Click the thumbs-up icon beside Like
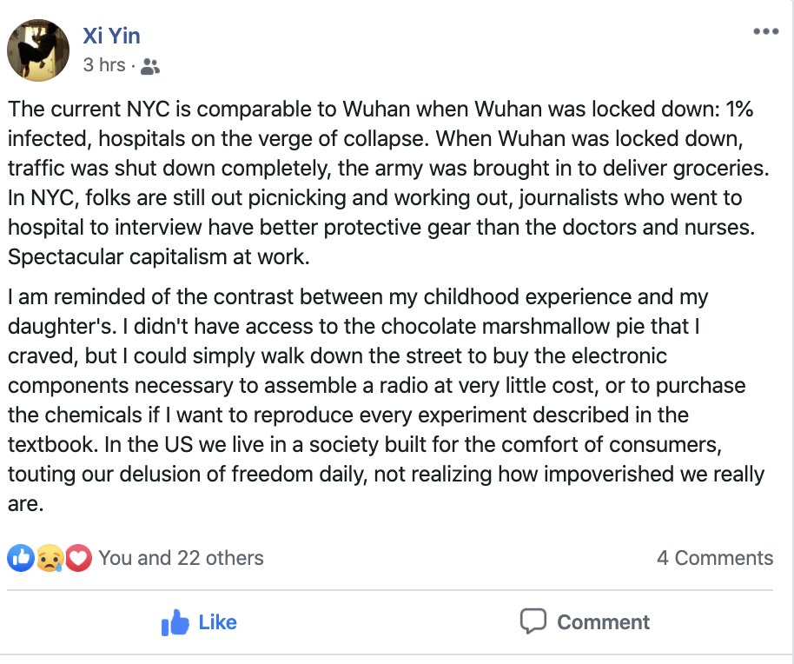Screen dimensions: 794x664 point(175,622)
